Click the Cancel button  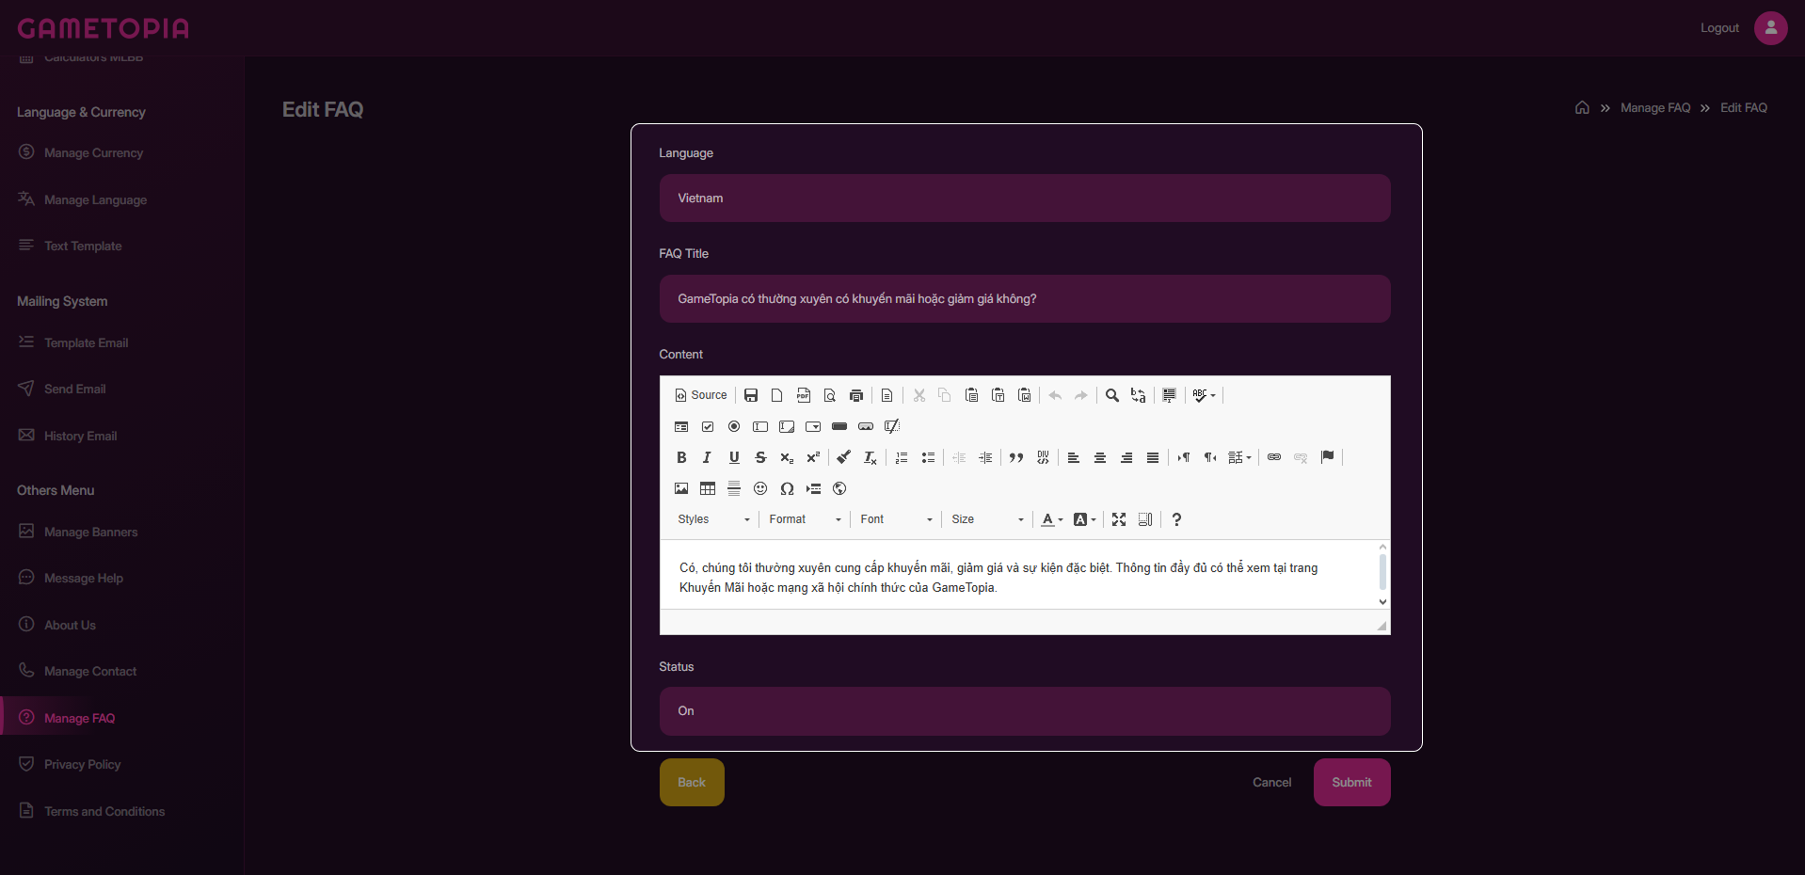(1272, 783)
